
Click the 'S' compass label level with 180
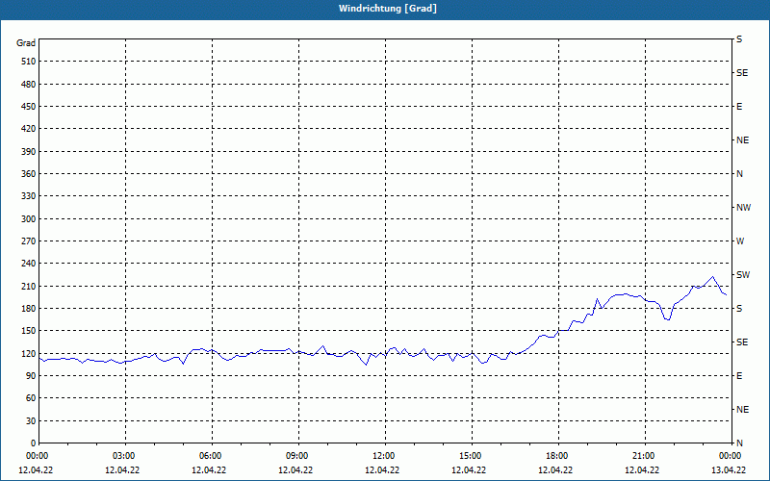pos(739,309)
